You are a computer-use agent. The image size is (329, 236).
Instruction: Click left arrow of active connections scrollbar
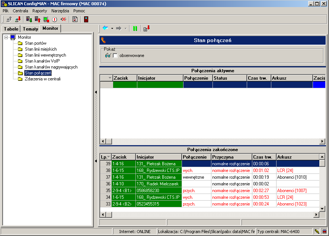click(103, 141)
